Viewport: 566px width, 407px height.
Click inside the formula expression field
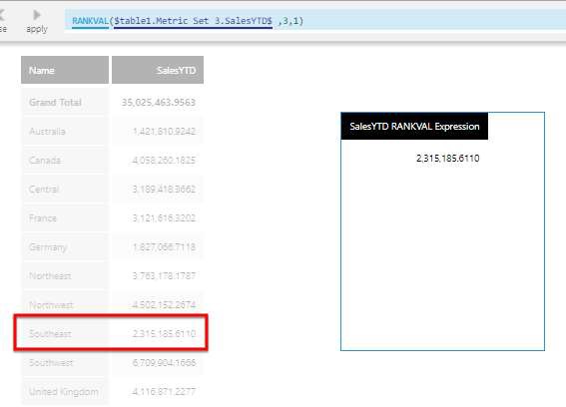coord(315,21)
